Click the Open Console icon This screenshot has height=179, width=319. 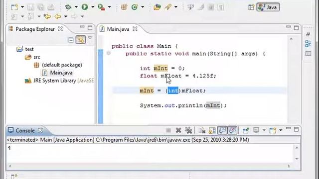point(273,130)
